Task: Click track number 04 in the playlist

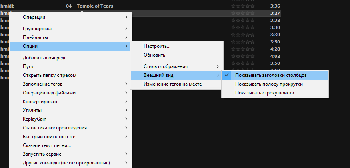Action: 69,6
